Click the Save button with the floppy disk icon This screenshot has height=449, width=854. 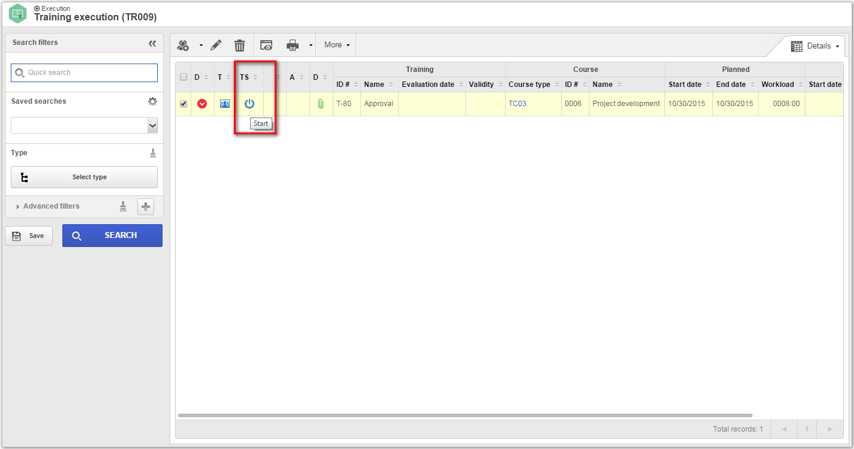point(29,236)
